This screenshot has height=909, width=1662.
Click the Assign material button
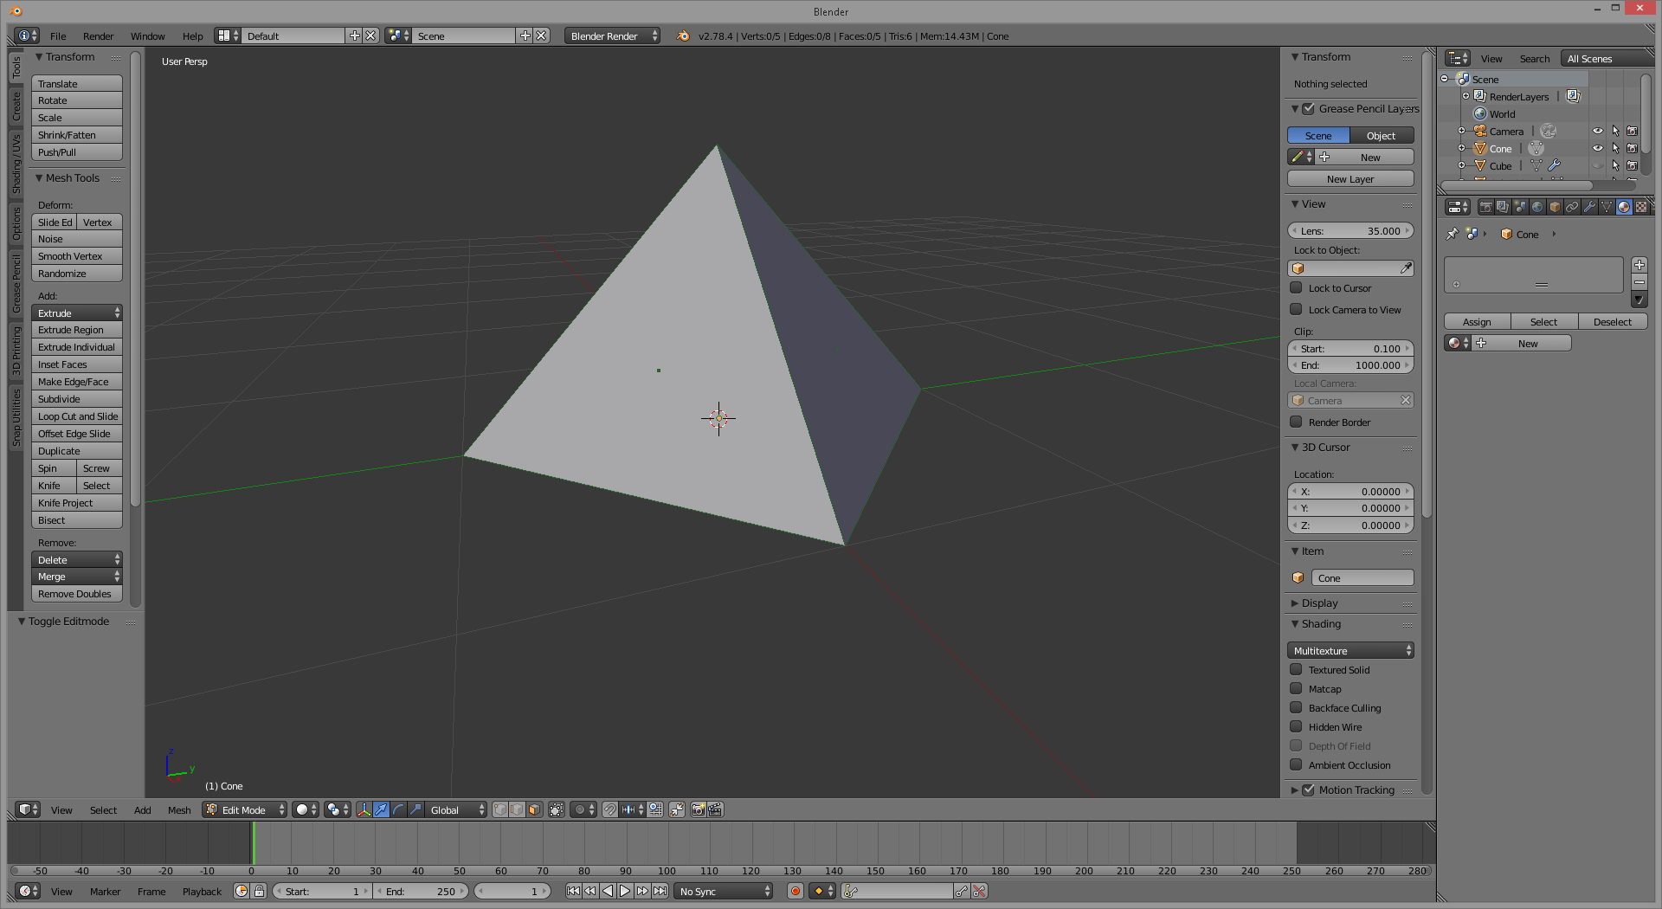(x=1477, y=322)
